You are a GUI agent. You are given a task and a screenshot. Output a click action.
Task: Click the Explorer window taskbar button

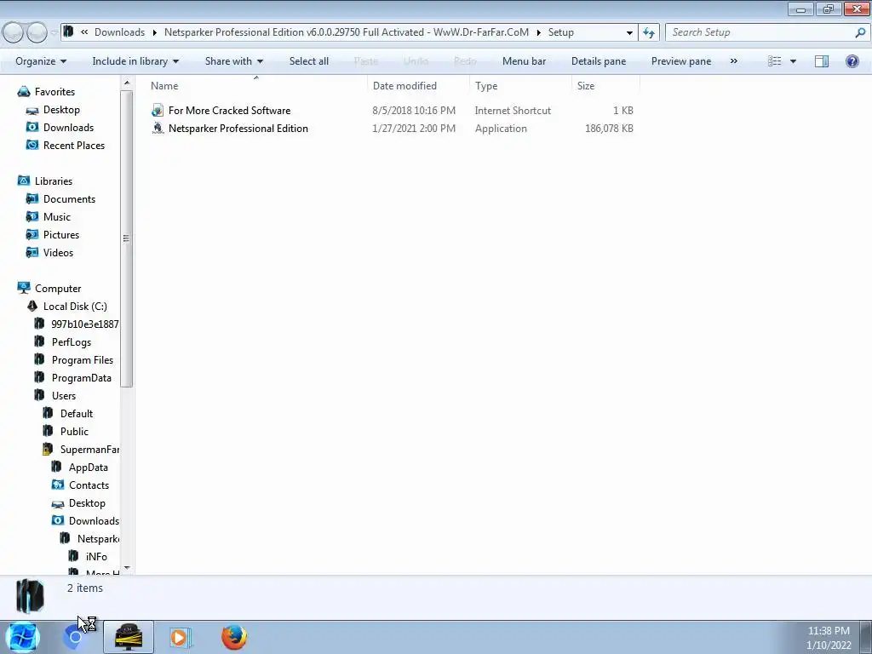129,637
